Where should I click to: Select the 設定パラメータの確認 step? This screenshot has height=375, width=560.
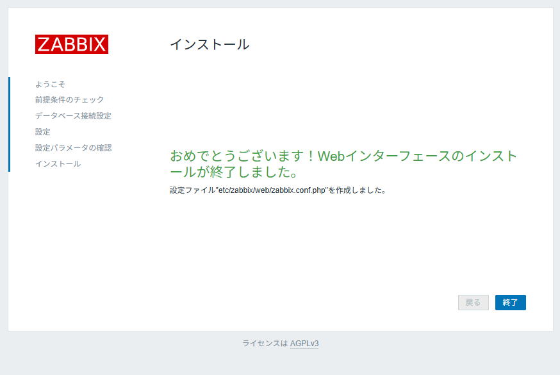73,148
